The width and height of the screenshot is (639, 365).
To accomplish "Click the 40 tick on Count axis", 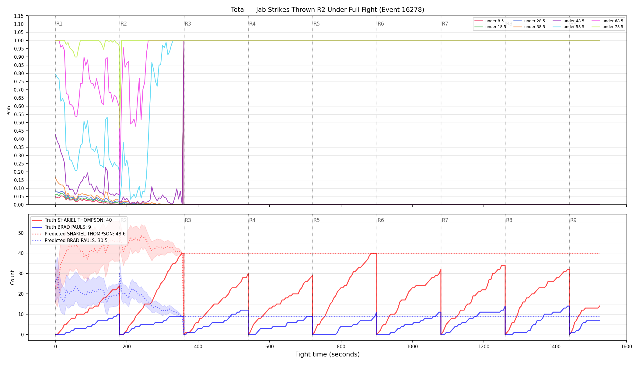I will point(21,253).
